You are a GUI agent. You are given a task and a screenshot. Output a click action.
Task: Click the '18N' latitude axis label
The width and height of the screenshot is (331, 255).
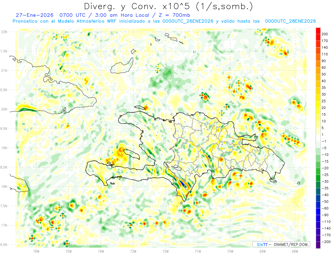pos(4,187)
